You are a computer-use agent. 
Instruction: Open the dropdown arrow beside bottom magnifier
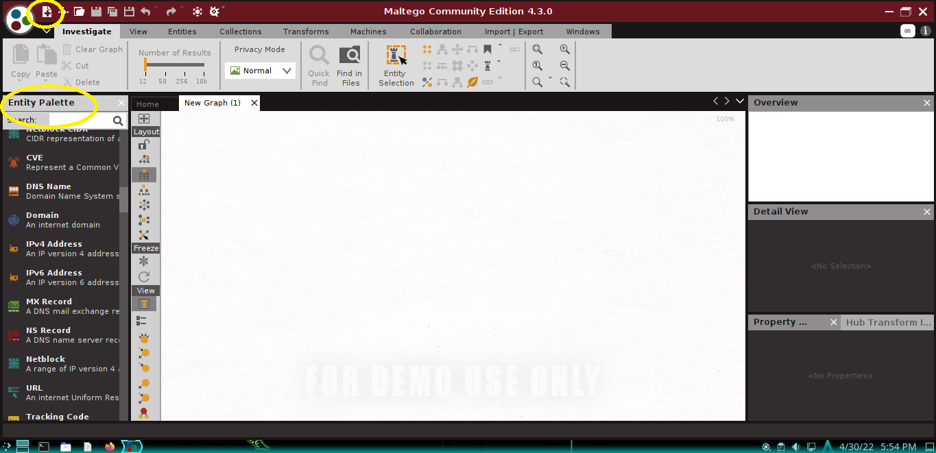click(551, 79)
